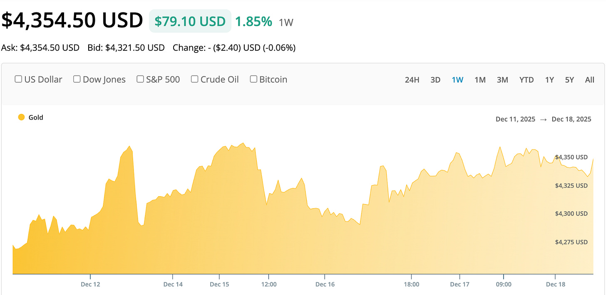606x295 pixels.
Task: Click the Dec 15 axis tick label
Action: click(x=219, y=284)
